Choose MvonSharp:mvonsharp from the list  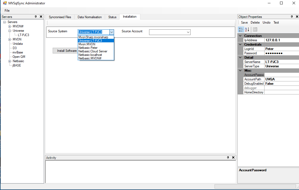[96, 37]
